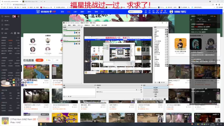Screen dimensions: 224x126
Task: Open OBS 设置 from the controls panel
Action: (x=156, y=94)
